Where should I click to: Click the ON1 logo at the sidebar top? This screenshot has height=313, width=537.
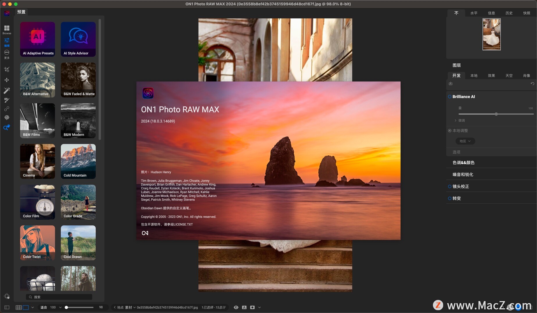click(7, 13)
